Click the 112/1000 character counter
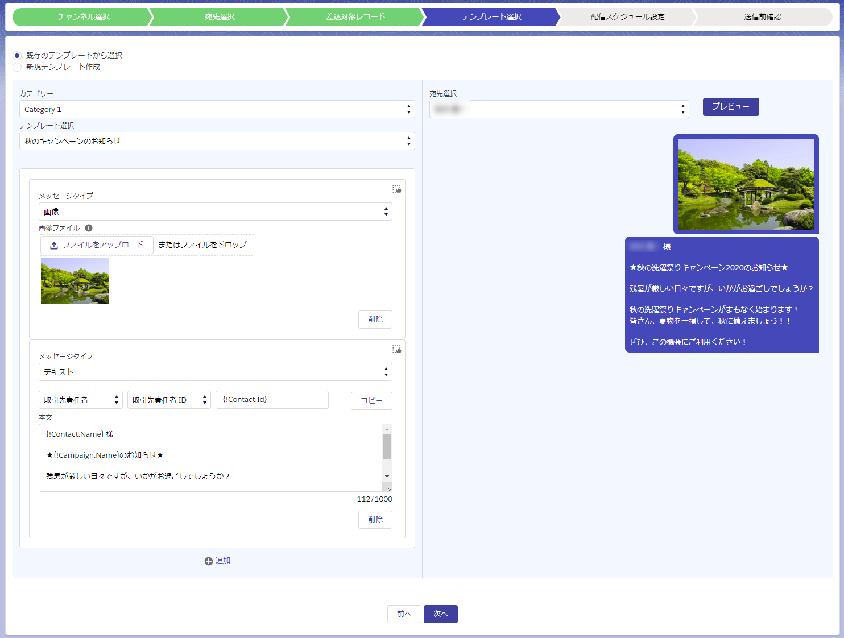Screen dimensions: 844x638 (375, 499)
